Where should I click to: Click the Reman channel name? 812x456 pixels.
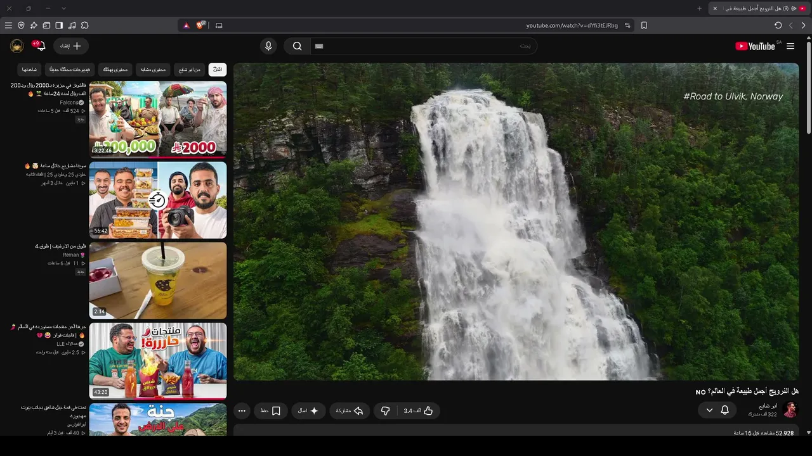(70, 255)
